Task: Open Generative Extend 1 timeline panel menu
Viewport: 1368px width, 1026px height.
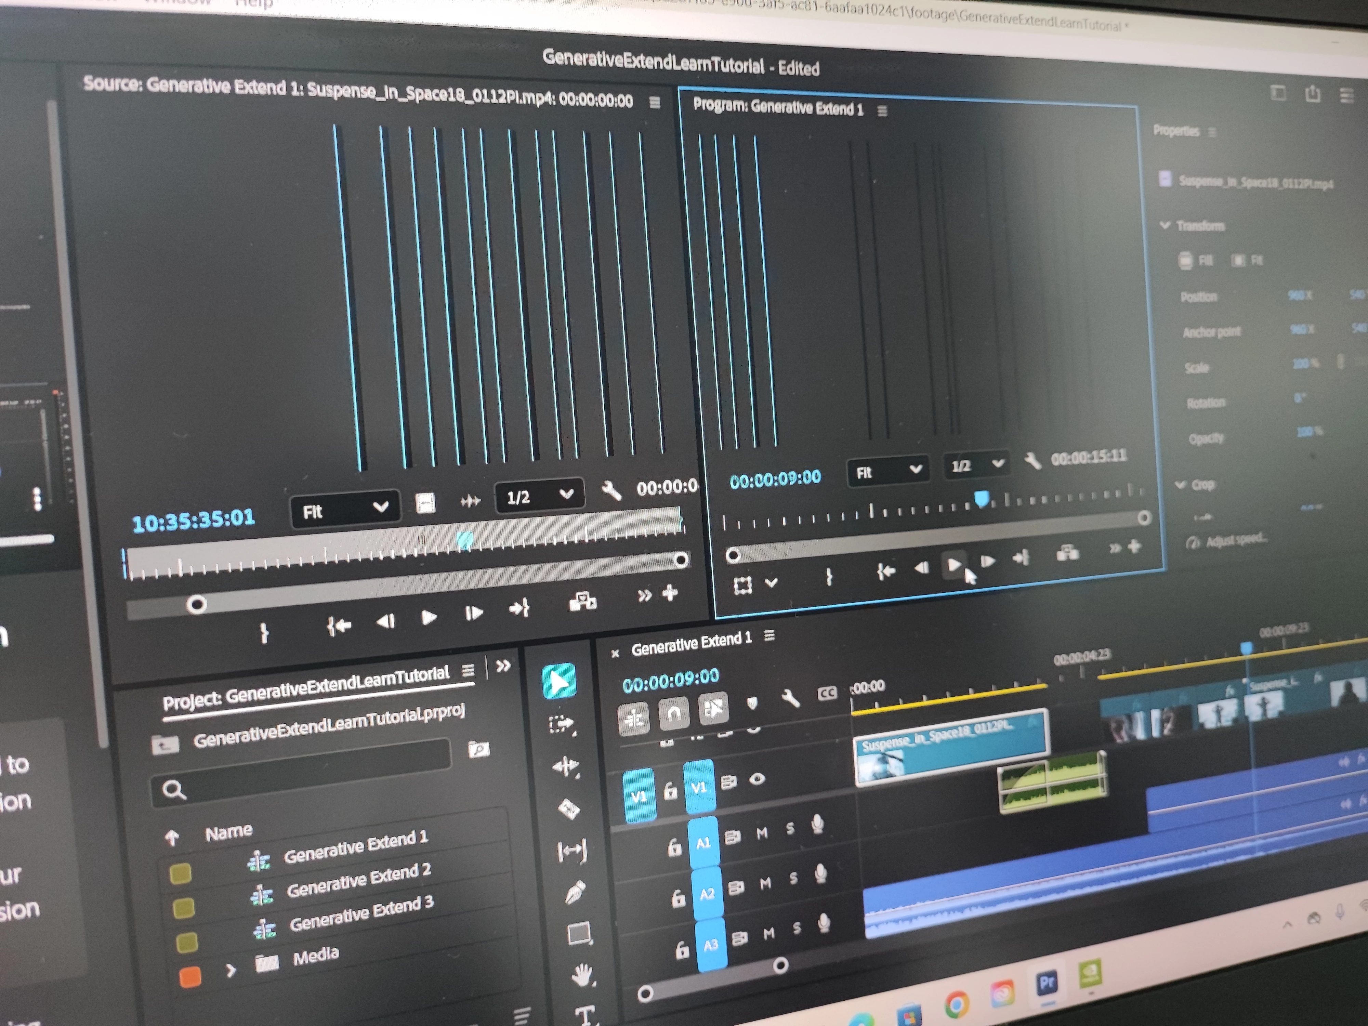Action: (770, 636)
